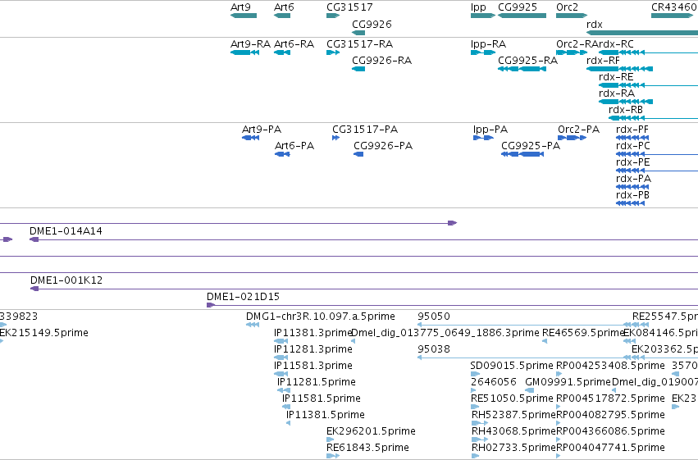Click the CG9926-PA protein label
This screenshot has height=460, width=698.
click(x=383, y=146)
